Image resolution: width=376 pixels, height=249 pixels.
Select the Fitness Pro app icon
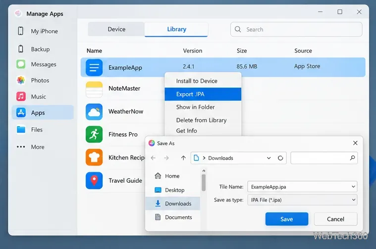pos(94,135)
